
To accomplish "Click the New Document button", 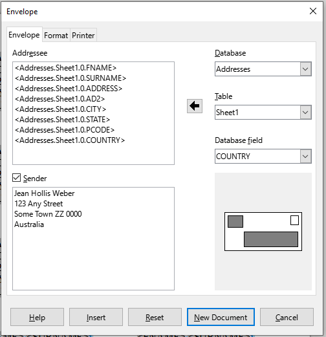I will click(x=221, y=317).
